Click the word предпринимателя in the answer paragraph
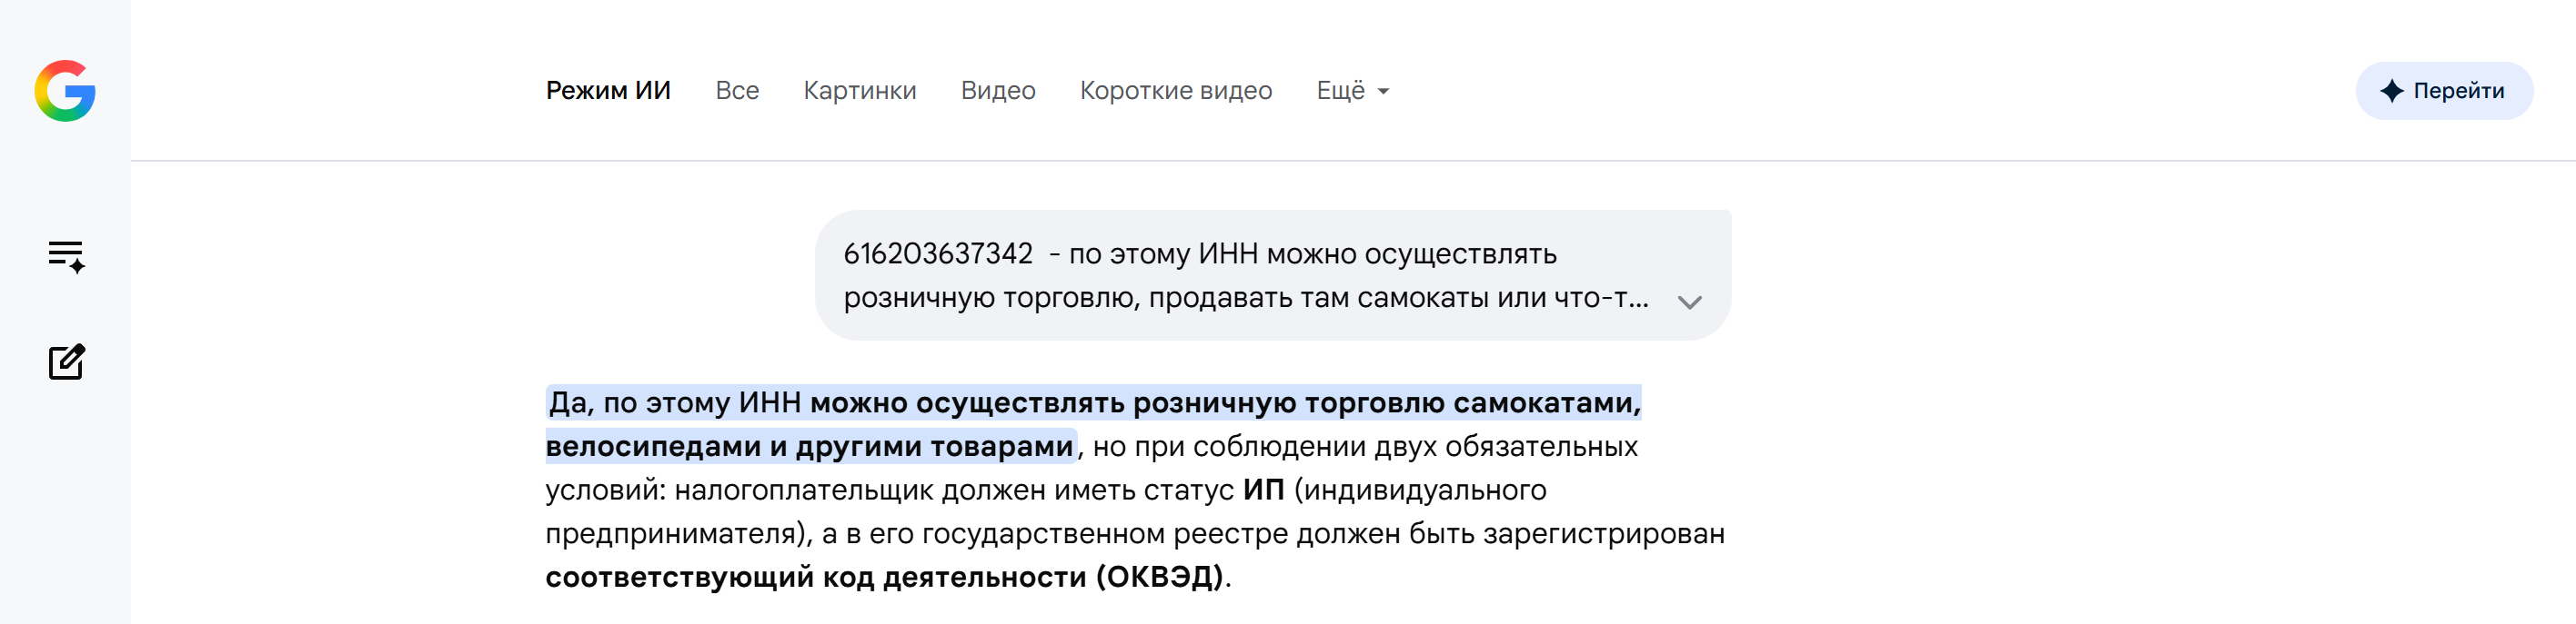This screenshot has height=624, width=2576. tap(670, 534)
